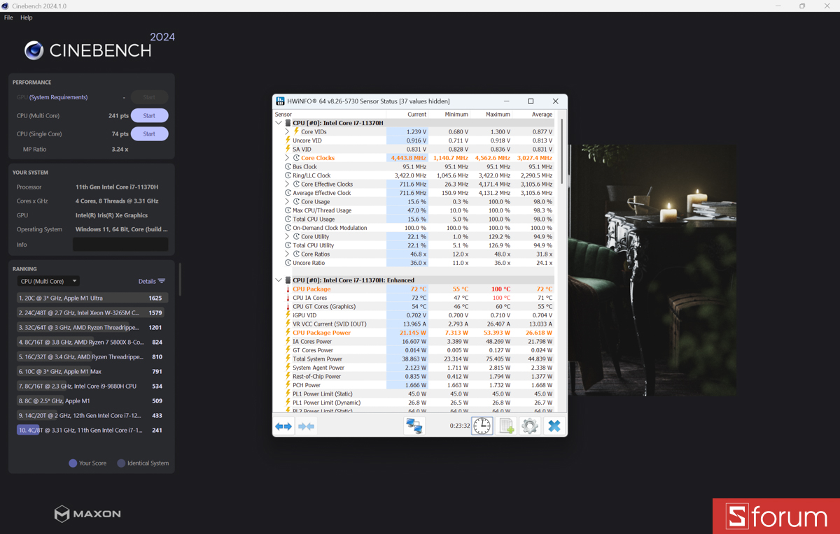Expand the Core Effective Clocks row
Screen dimensions: 840x534
coord(287,184)
